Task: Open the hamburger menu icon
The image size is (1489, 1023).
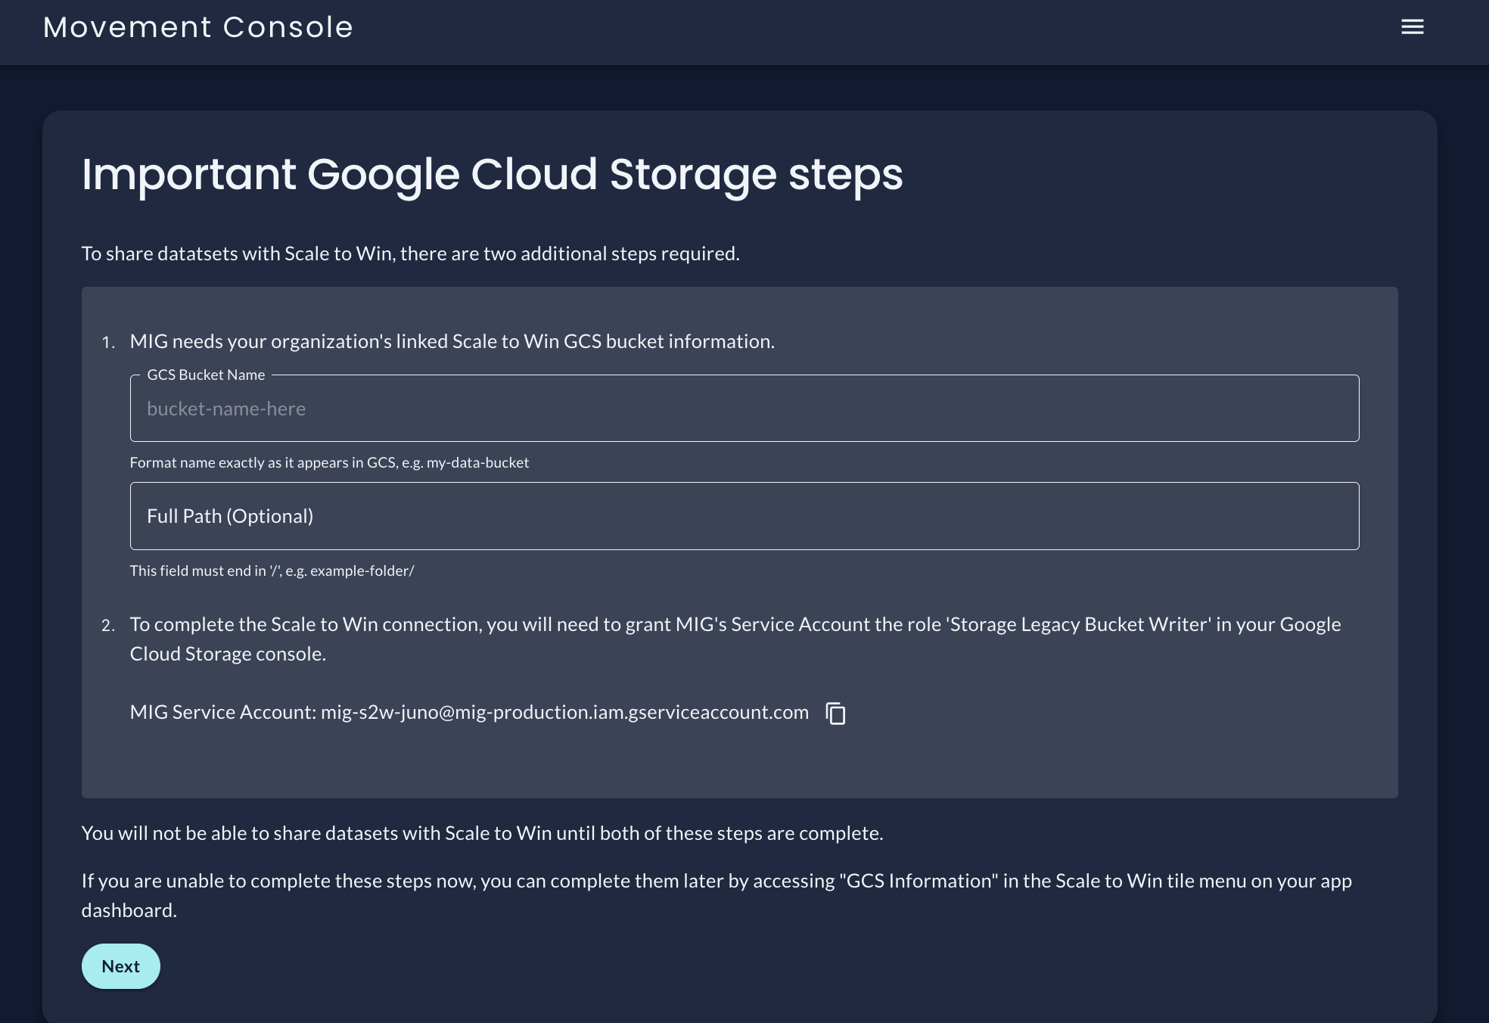Action: 1412,27
